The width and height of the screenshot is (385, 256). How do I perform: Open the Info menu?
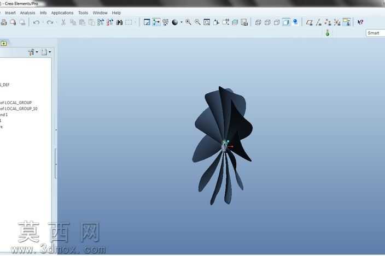(x=43, y=13)
